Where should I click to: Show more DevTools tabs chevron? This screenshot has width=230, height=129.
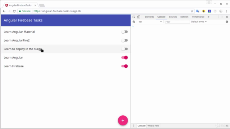[x=208, y=17]
